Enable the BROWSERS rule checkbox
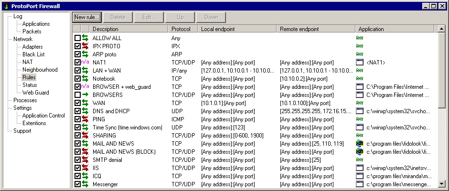The height and width of the screenshot is (191, 449). (77, 95)
